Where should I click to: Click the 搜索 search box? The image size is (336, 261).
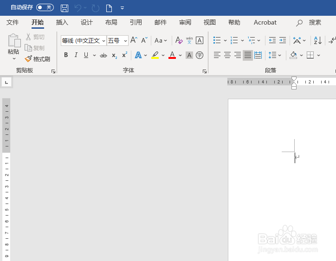click(309, 22)
